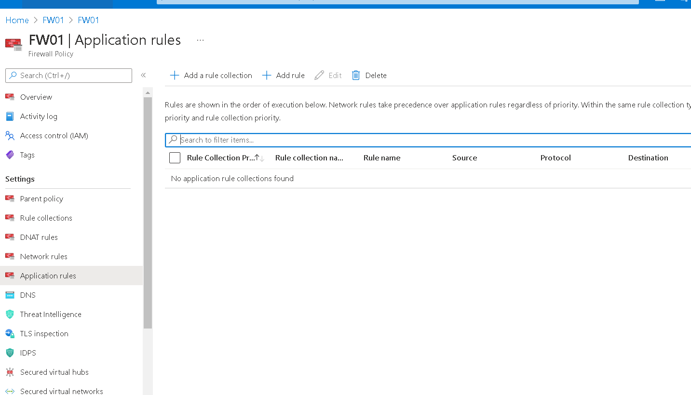Click Add a rule collection button label
Viewport: 691px width, 395px height.
click(218, 75)
